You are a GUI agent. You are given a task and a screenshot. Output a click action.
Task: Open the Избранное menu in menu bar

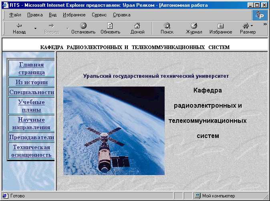(74, 15)
